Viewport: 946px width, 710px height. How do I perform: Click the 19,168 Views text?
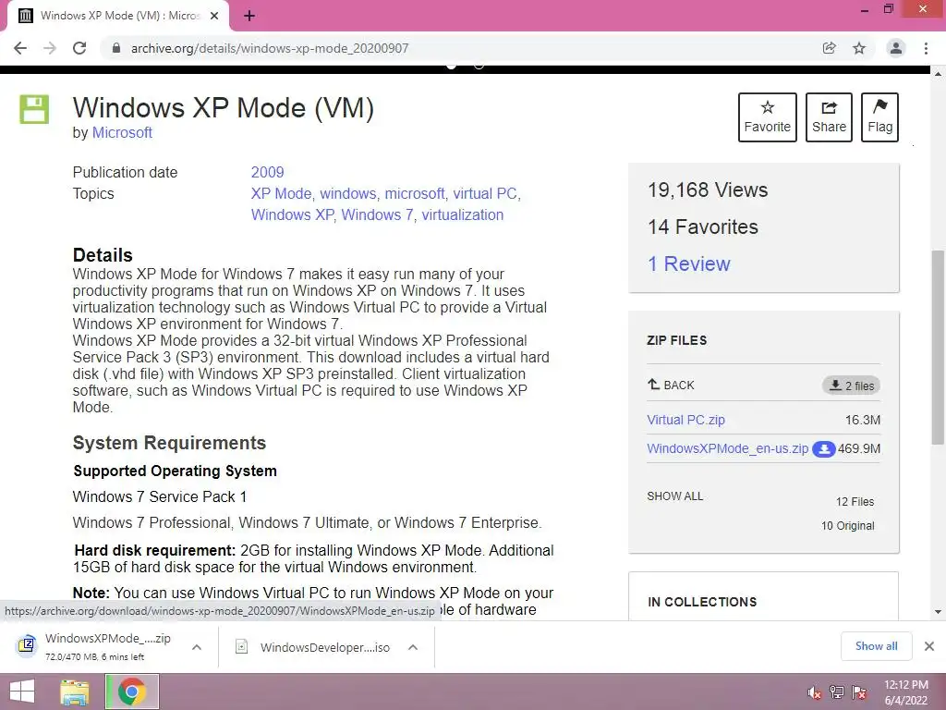[708, 190]
